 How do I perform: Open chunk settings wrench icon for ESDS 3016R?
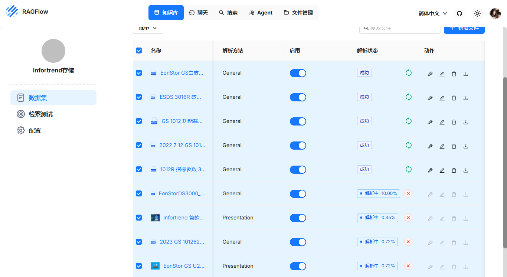(x=430, y=98)
